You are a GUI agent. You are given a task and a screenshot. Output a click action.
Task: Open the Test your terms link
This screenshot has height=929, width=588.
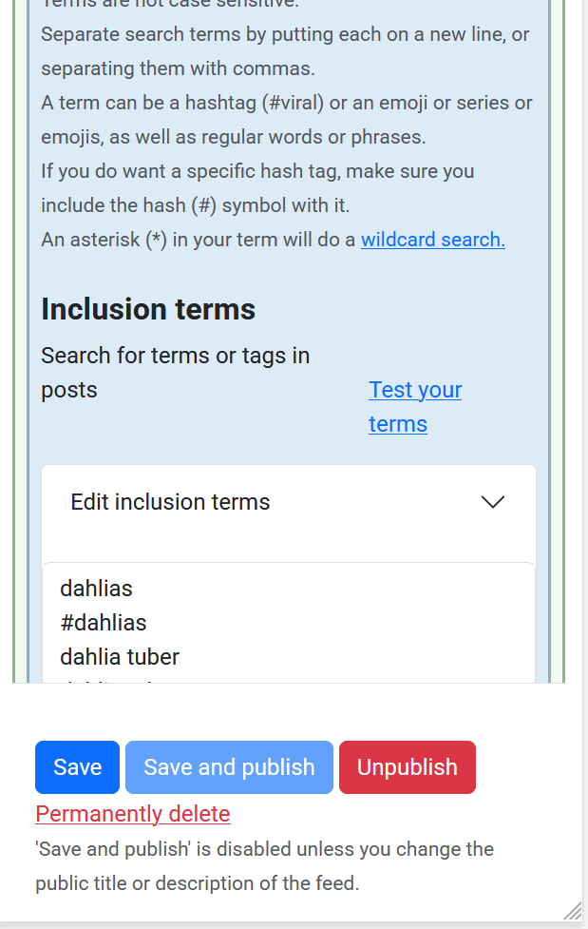point(415,407)
